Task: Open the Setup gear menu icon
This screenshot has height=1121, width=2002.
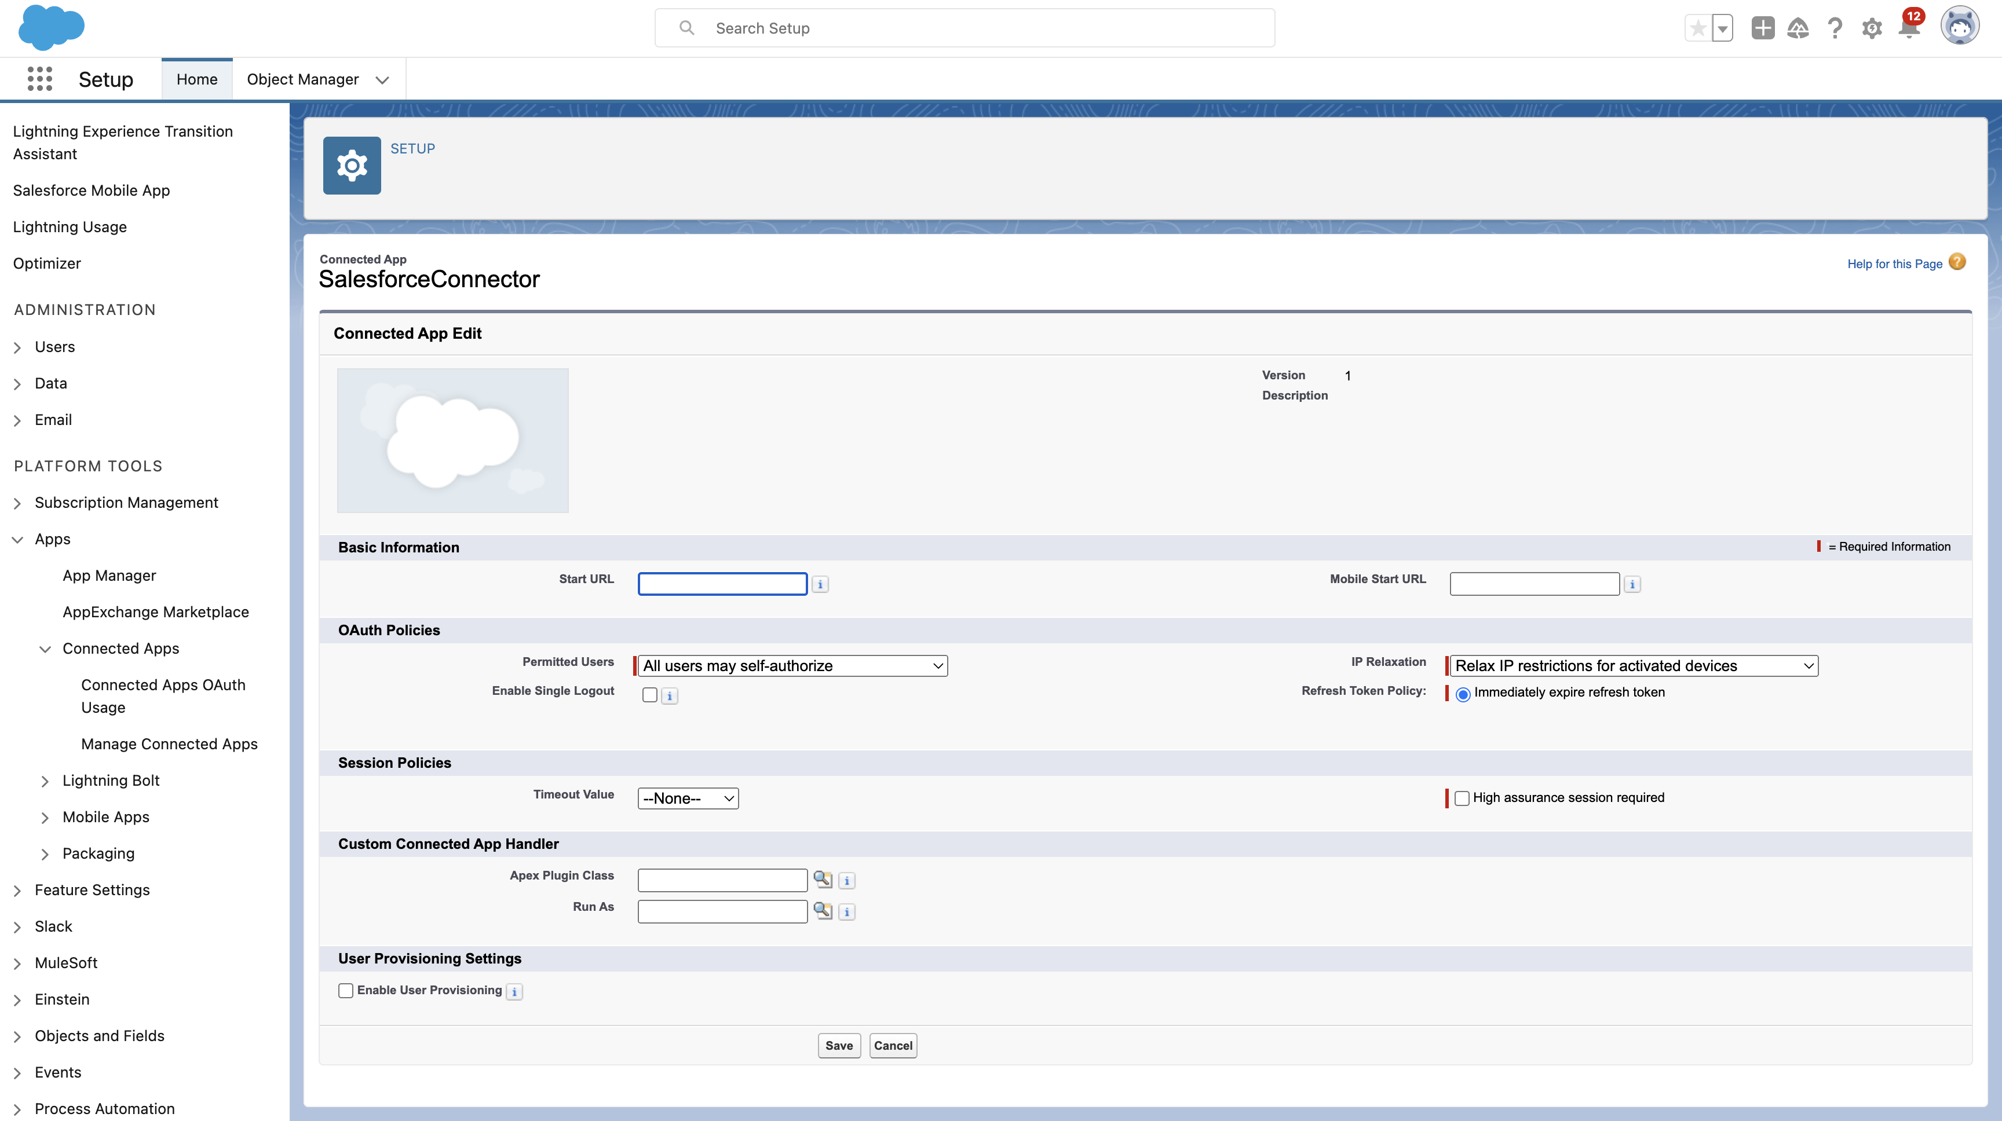Action: 1872,29
